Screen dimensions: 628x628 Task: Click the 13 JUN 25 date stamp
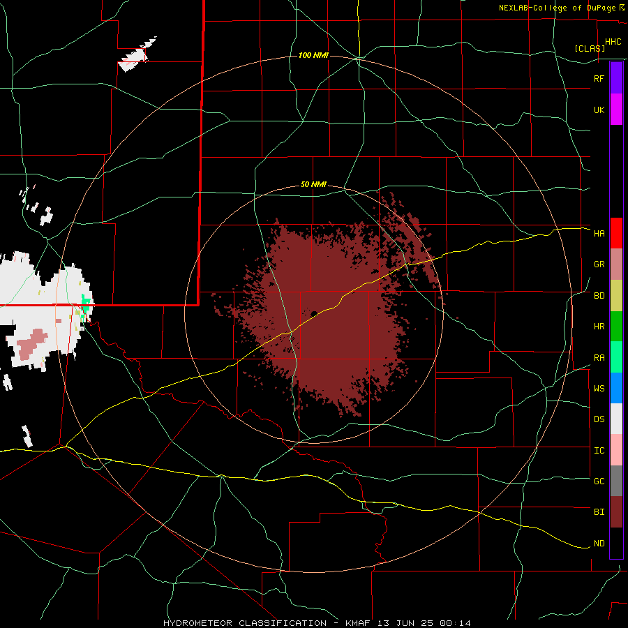click(x=405, y=623)
